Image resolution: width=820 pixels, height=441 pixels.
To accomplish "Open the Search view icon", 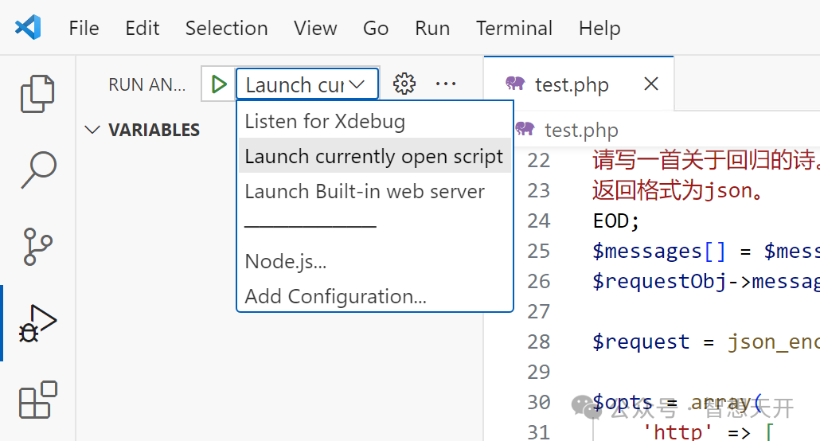I will [x=37, y=170].
